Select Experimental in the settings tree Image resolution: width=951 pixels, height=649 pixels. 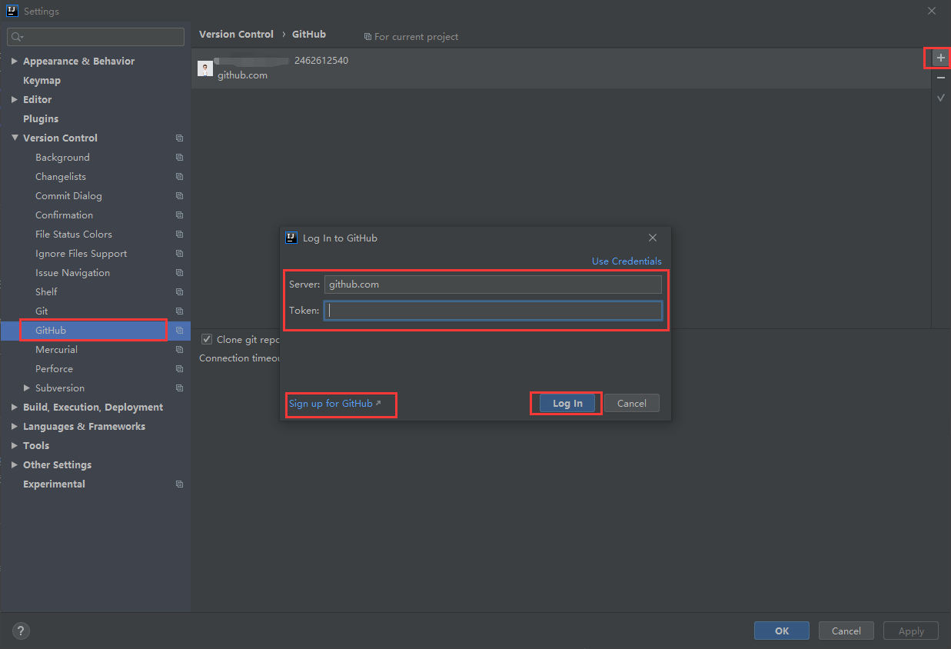pyautogui.click(x=54, y=484)
